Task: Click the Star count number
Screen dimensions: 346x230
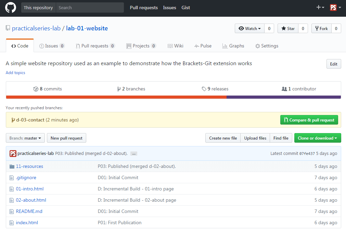Action: [303, 28]
